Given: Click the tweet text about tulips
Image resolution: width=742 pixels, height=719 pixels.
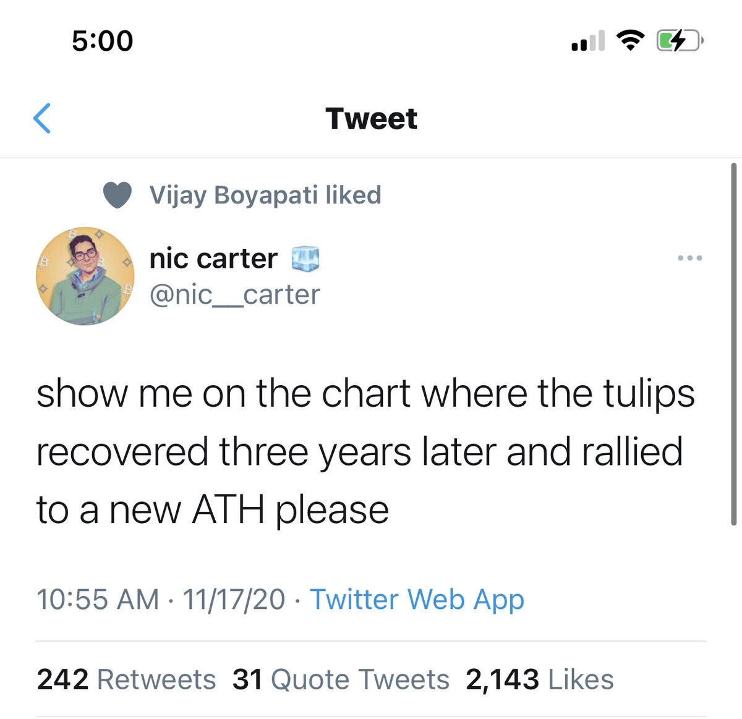Looking at the screenshot, I should [x=365, y=451].
